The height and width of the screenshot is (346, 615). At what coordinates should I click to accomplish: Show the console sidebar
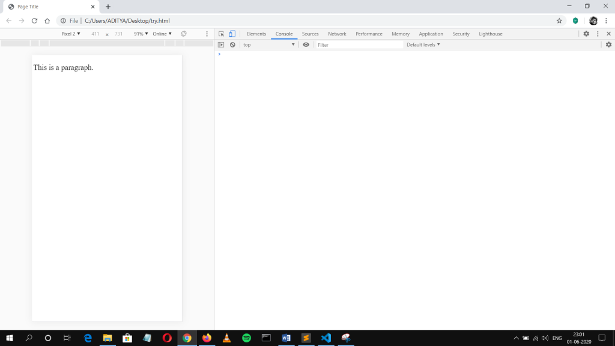pos(221,45)
